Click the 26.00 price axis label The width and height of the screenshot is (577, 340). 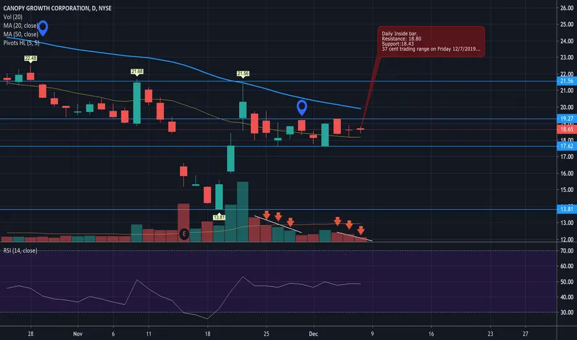pyautogui.click(x=566, y=8)
